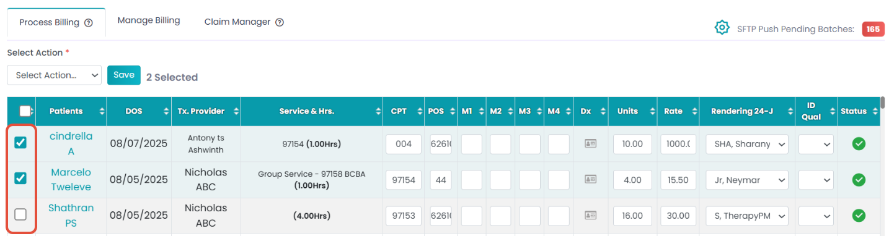Open Dx card icon for Marcelo Tweleve
Image resolution: width=889 pixels, height=236 pixels.
pyautogui.click(x=591, y=179)
